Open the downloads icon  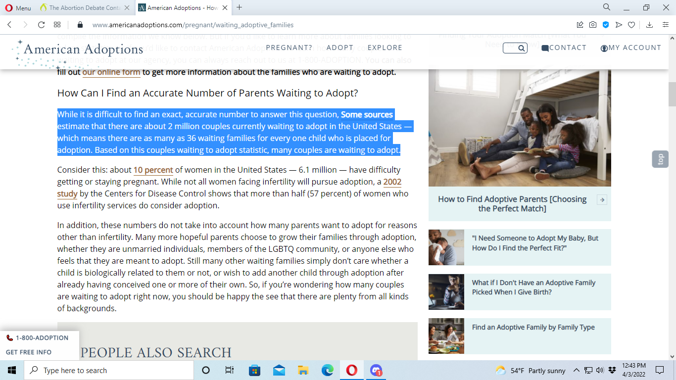650,25
